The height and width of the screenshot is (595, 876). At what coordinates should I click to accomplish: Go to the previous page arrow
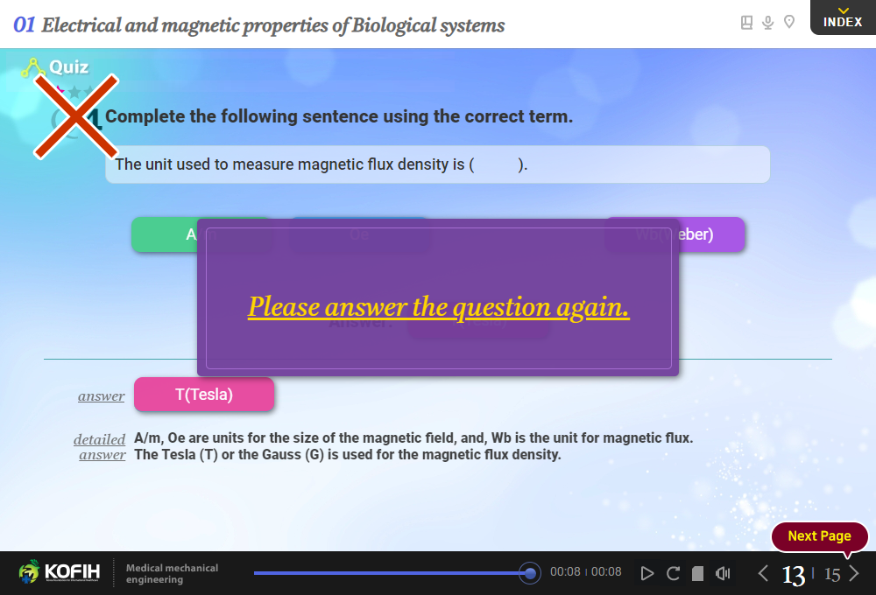[x=763, y=573]
